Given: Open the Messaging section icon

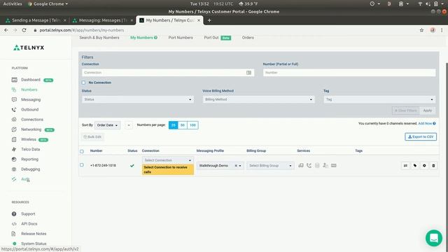Looking at the screenshot, I should pos(14,99).
